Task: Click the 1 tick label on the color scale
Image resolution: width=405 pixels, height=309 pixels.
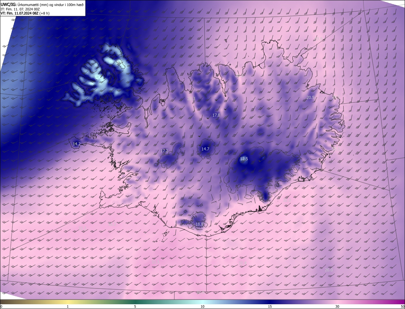Action: tap(68, 306)
